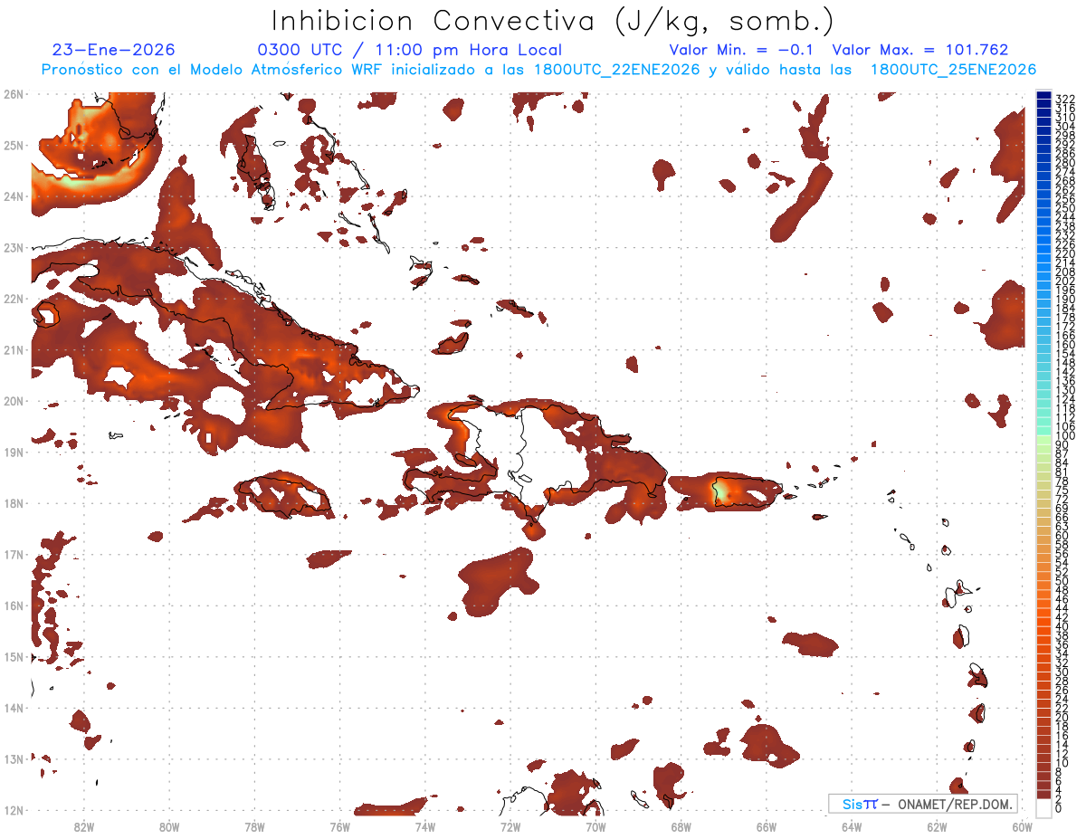Click the '13N' latitude label
Viewport: 1086px width, 839px height.
click(13, 758)
